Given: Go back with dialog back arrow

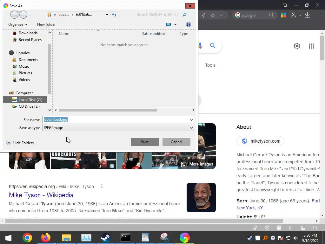Looking at the screenshot, I should (x=15, y=15).
